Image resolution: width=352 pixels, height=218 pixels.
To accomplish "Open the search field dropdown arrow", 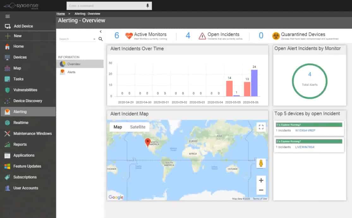I will point(94,39).
